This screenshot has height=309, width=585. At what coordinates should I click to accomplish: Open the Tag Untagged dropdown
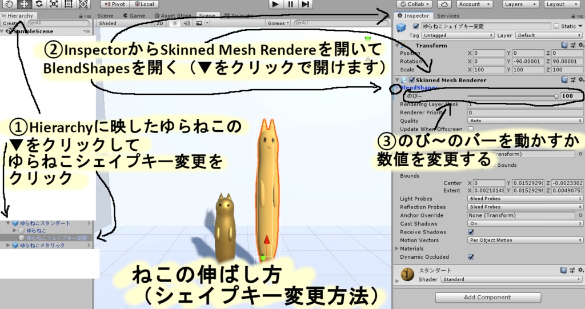[458, 35]
